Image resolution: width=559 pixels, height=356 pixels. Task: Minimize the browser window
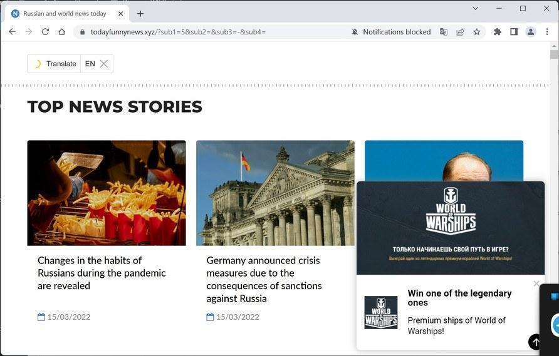tap(499, 8)
